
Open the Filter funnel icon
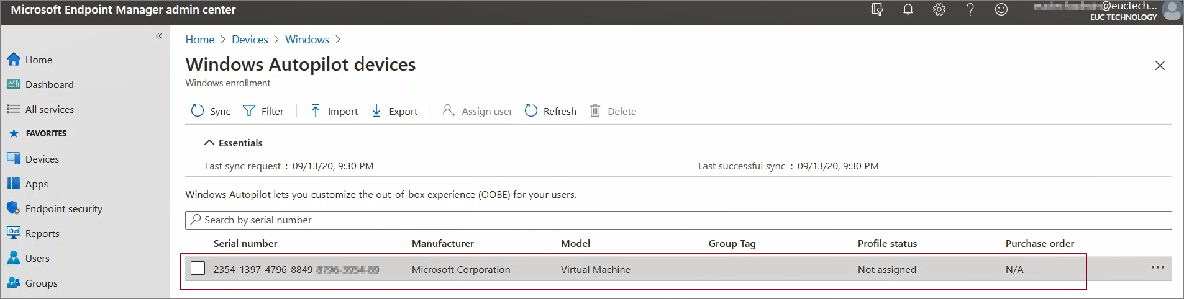point(249,111)
